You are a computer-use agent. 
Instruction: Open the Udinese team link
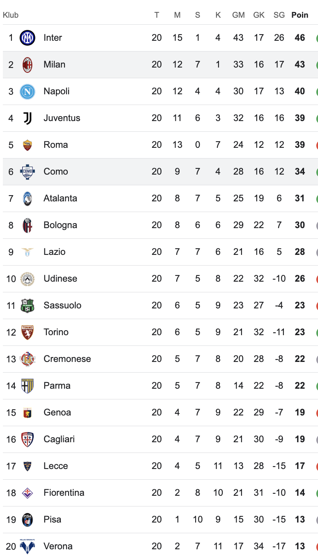pos(60,279)
